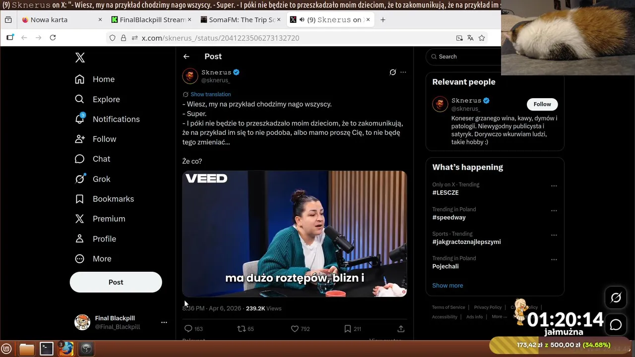Image resolution: width=635 pixels, height=357 pixels.
Task: Click the floating chat messages button
Action: [x=616, y=325]
